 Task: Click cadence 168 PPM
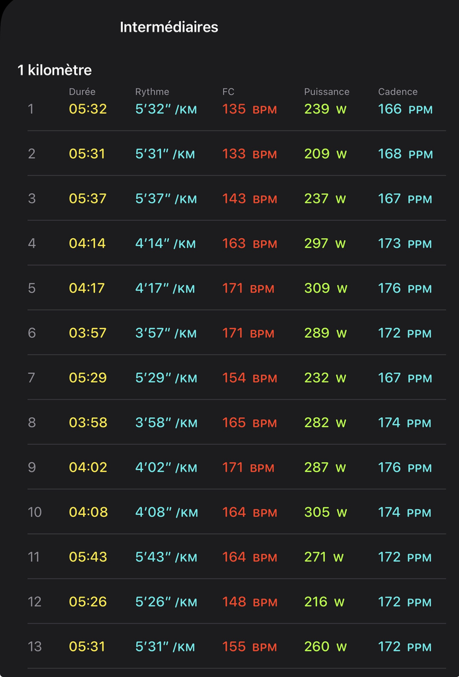click(406, 154)
